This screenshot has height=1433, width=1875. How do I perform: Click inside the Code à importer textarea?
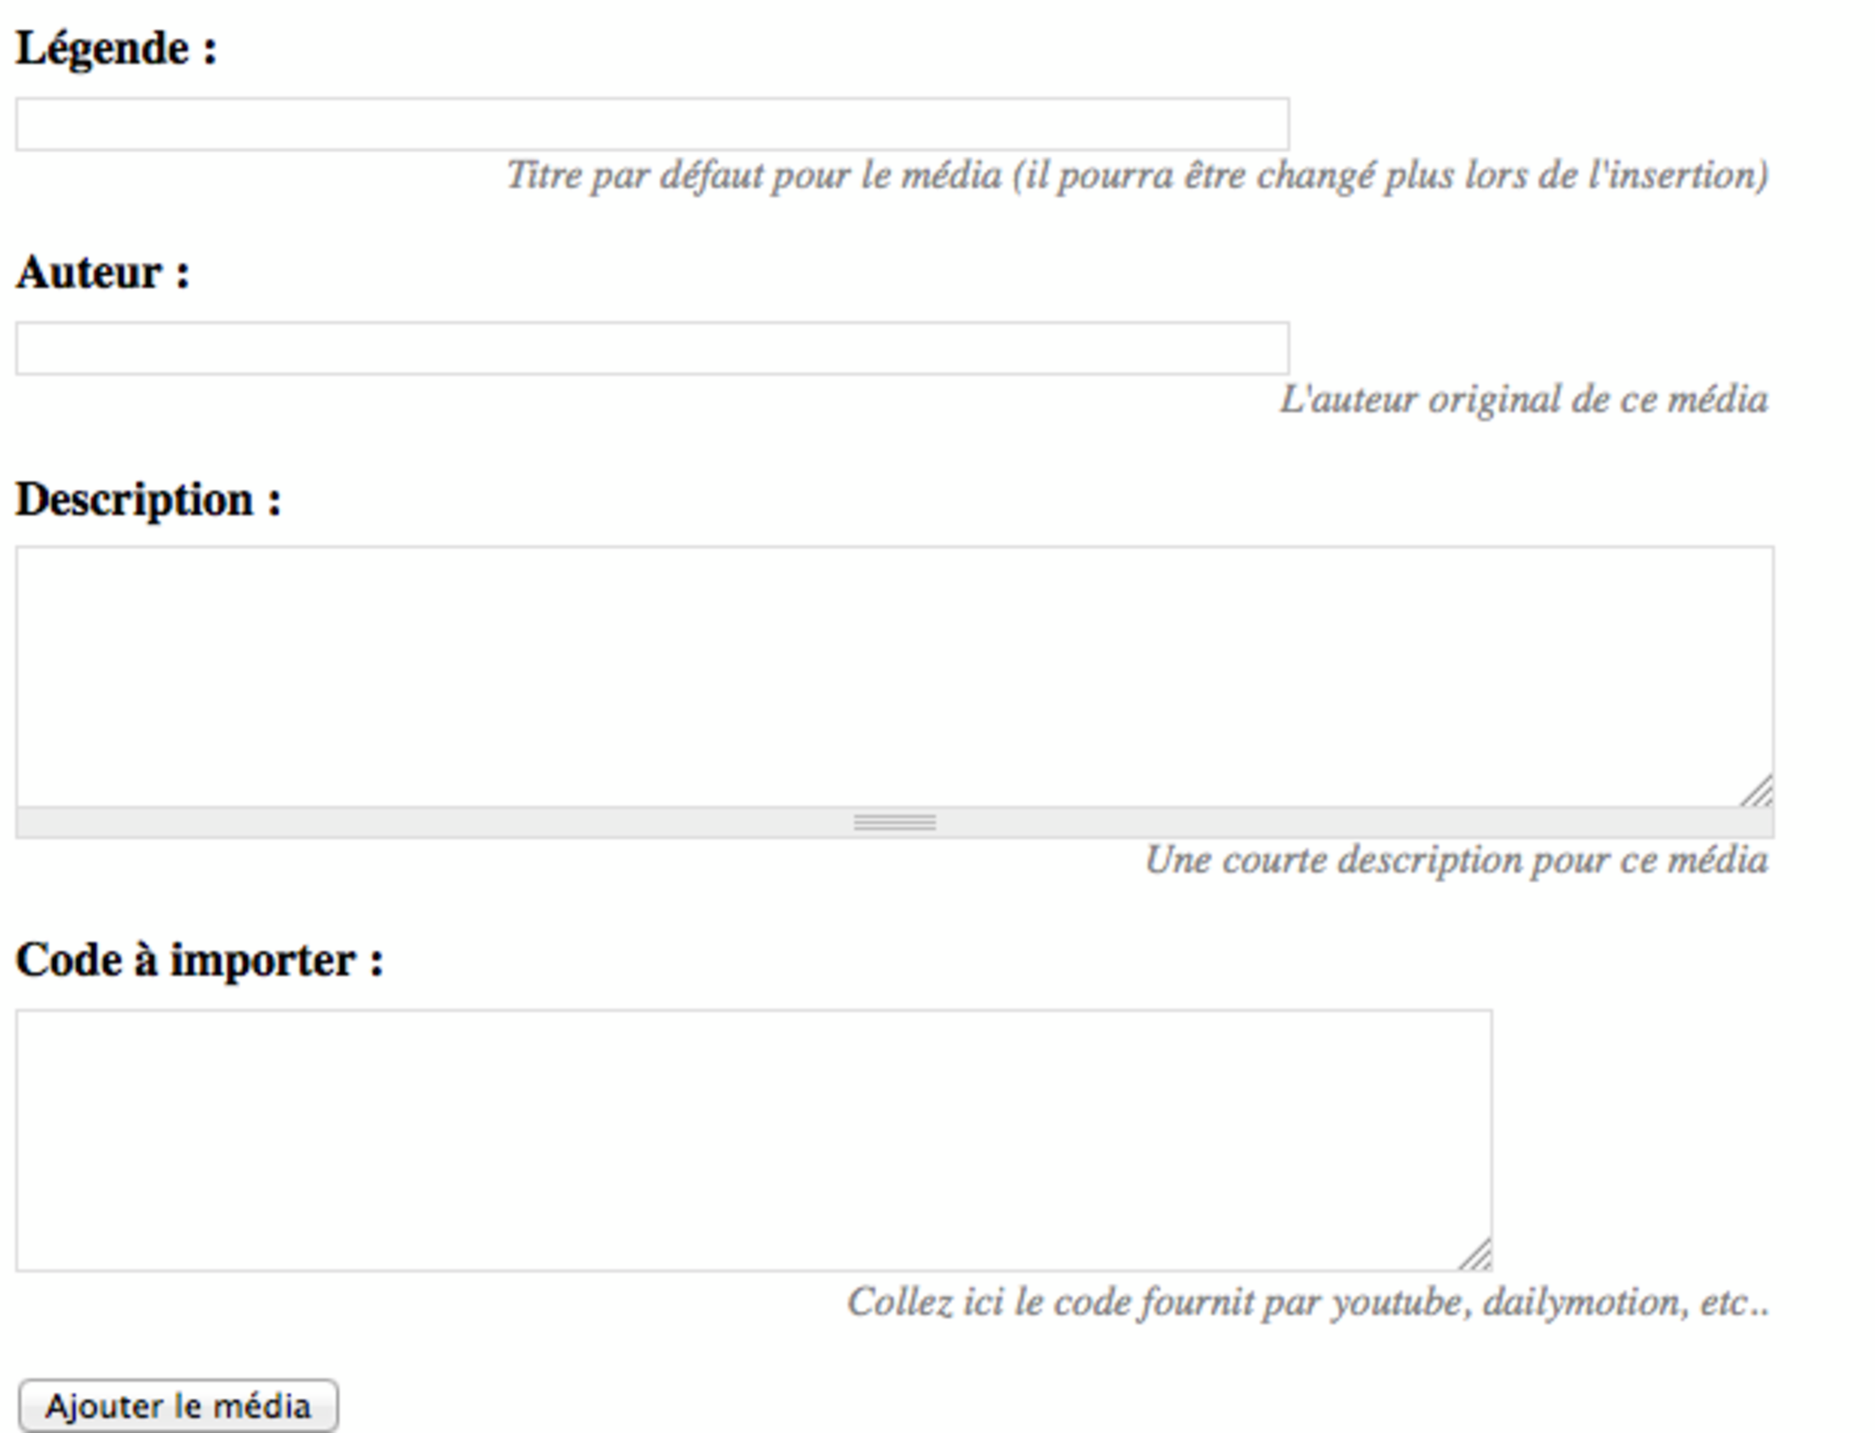753,1141
